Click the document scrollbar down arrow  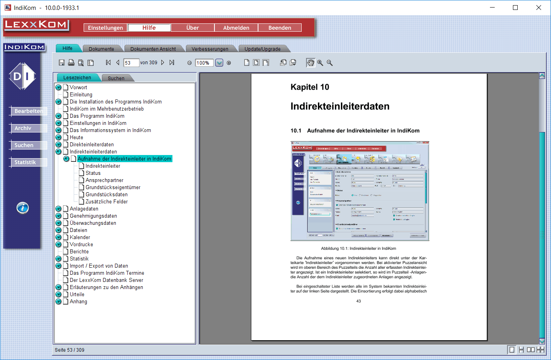click(x=542, y=341)
